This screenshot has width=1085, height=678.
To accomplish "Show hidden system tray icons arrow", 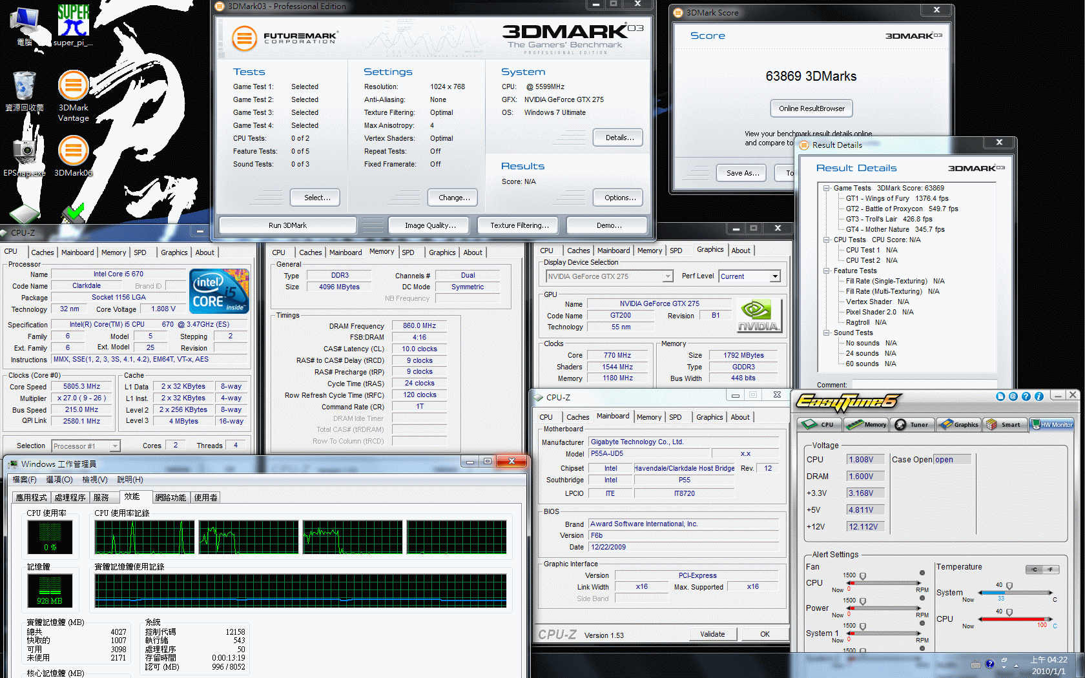I will [1016, 665].
